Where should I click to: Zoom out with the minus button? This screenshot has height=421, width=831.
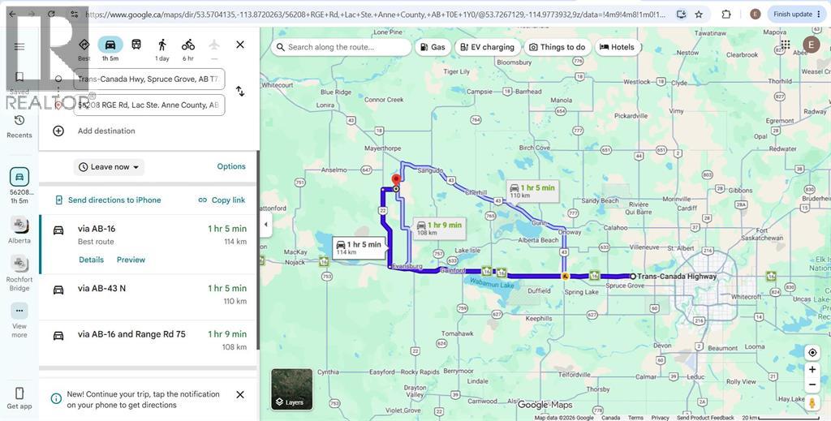click(812, 385)
